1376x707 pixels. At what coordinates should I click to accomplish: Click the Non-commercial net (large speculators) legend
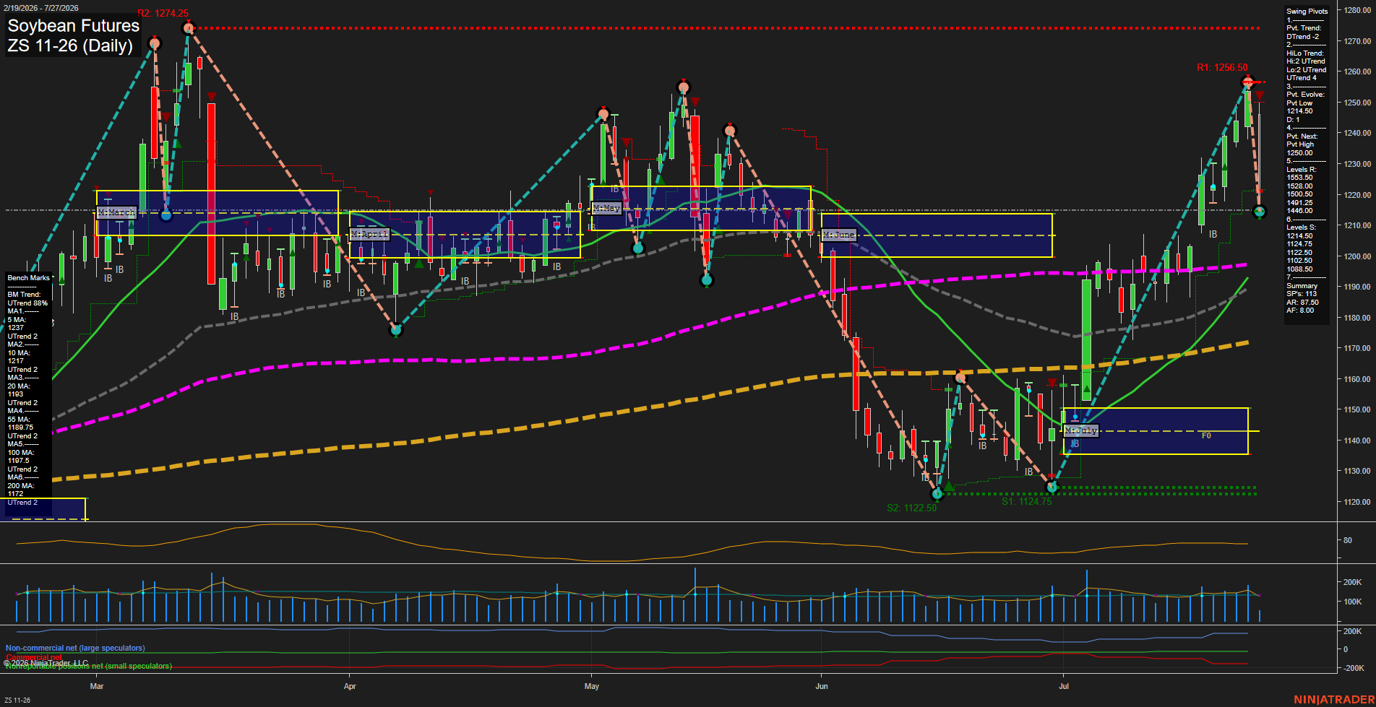click(x=75, y=649)
